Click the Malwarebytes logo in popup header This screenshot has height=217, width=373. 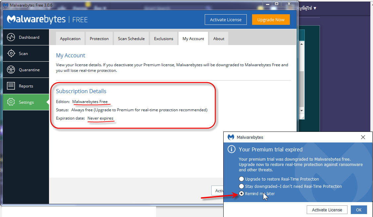[231, 137]
